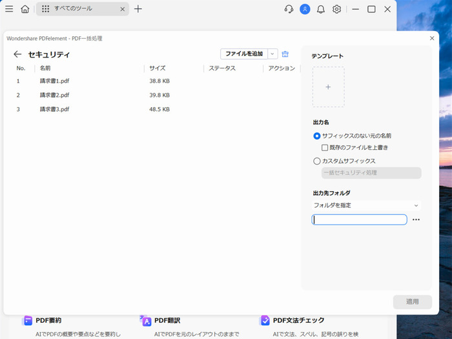This screenshot has width=452, height=339.
Task: Select カスタムサフィックス radio option
Action: [x=317, y=161]
